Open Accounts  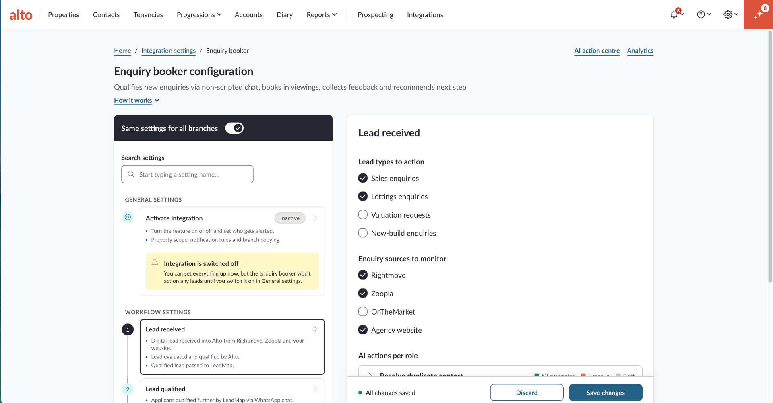pos(249,15)
